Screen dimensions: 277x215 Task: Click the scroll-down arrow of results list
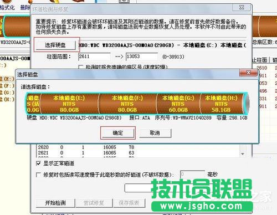point(243,153)
